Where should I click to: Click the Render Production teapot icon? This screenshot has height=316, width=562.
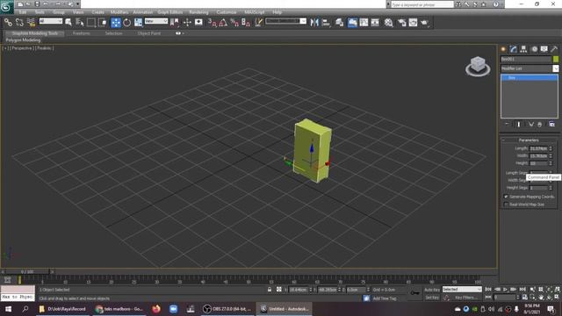click(x=424, y=23)
